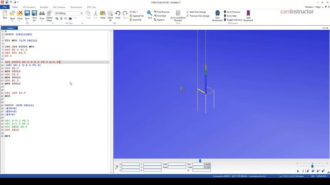Click the Print icon
The height and width of the screenshot is (185, 330).
42,13
